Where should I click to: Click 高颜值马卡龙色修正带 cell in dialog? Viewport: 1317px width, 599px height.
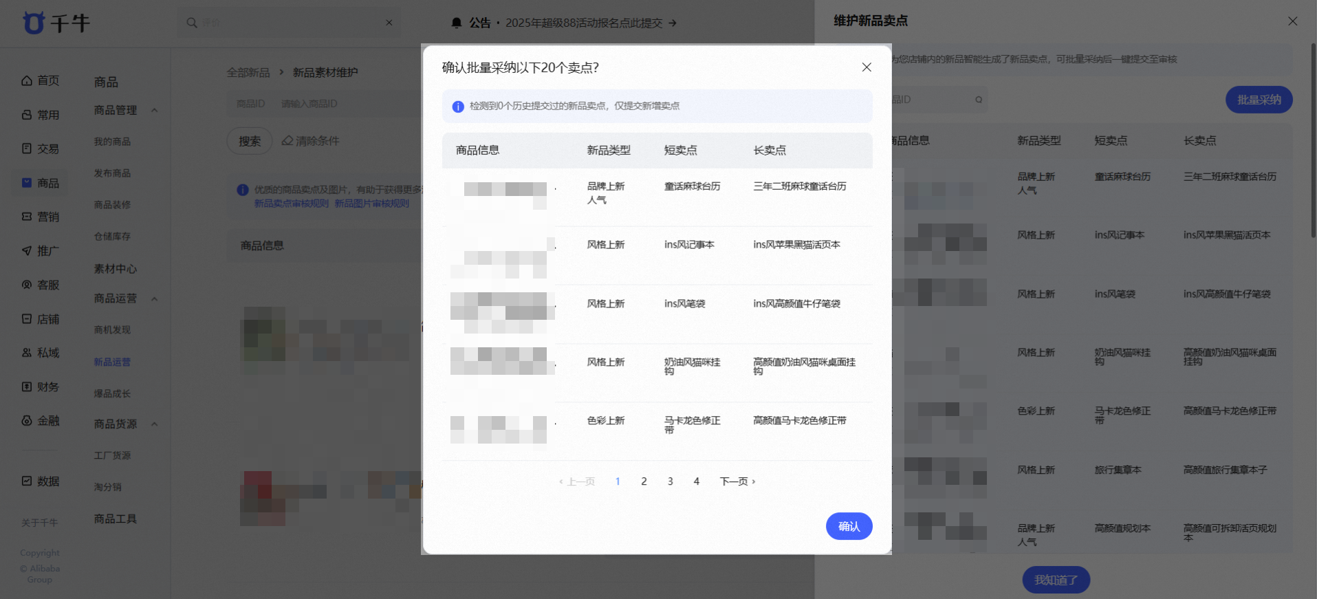(800, 421)
